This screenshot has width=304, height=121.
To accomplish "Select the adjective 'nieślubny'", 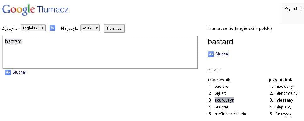I will point(284,87).
